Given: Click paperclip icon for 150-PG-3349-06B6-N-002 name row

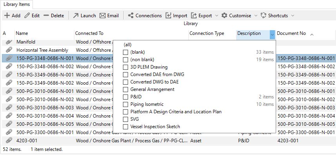Looking at the screenshot, I should coord(9,83).
